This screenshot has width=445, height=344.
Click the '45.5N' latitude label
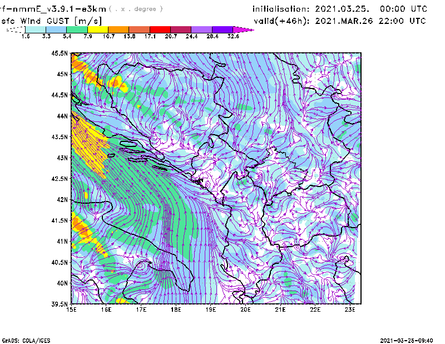pos(60,53)
